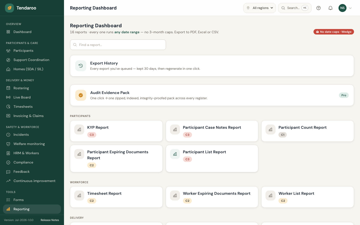Open the Audit Evidence Pack card
The image size is (360, 225).
click(x=212, y=95)
